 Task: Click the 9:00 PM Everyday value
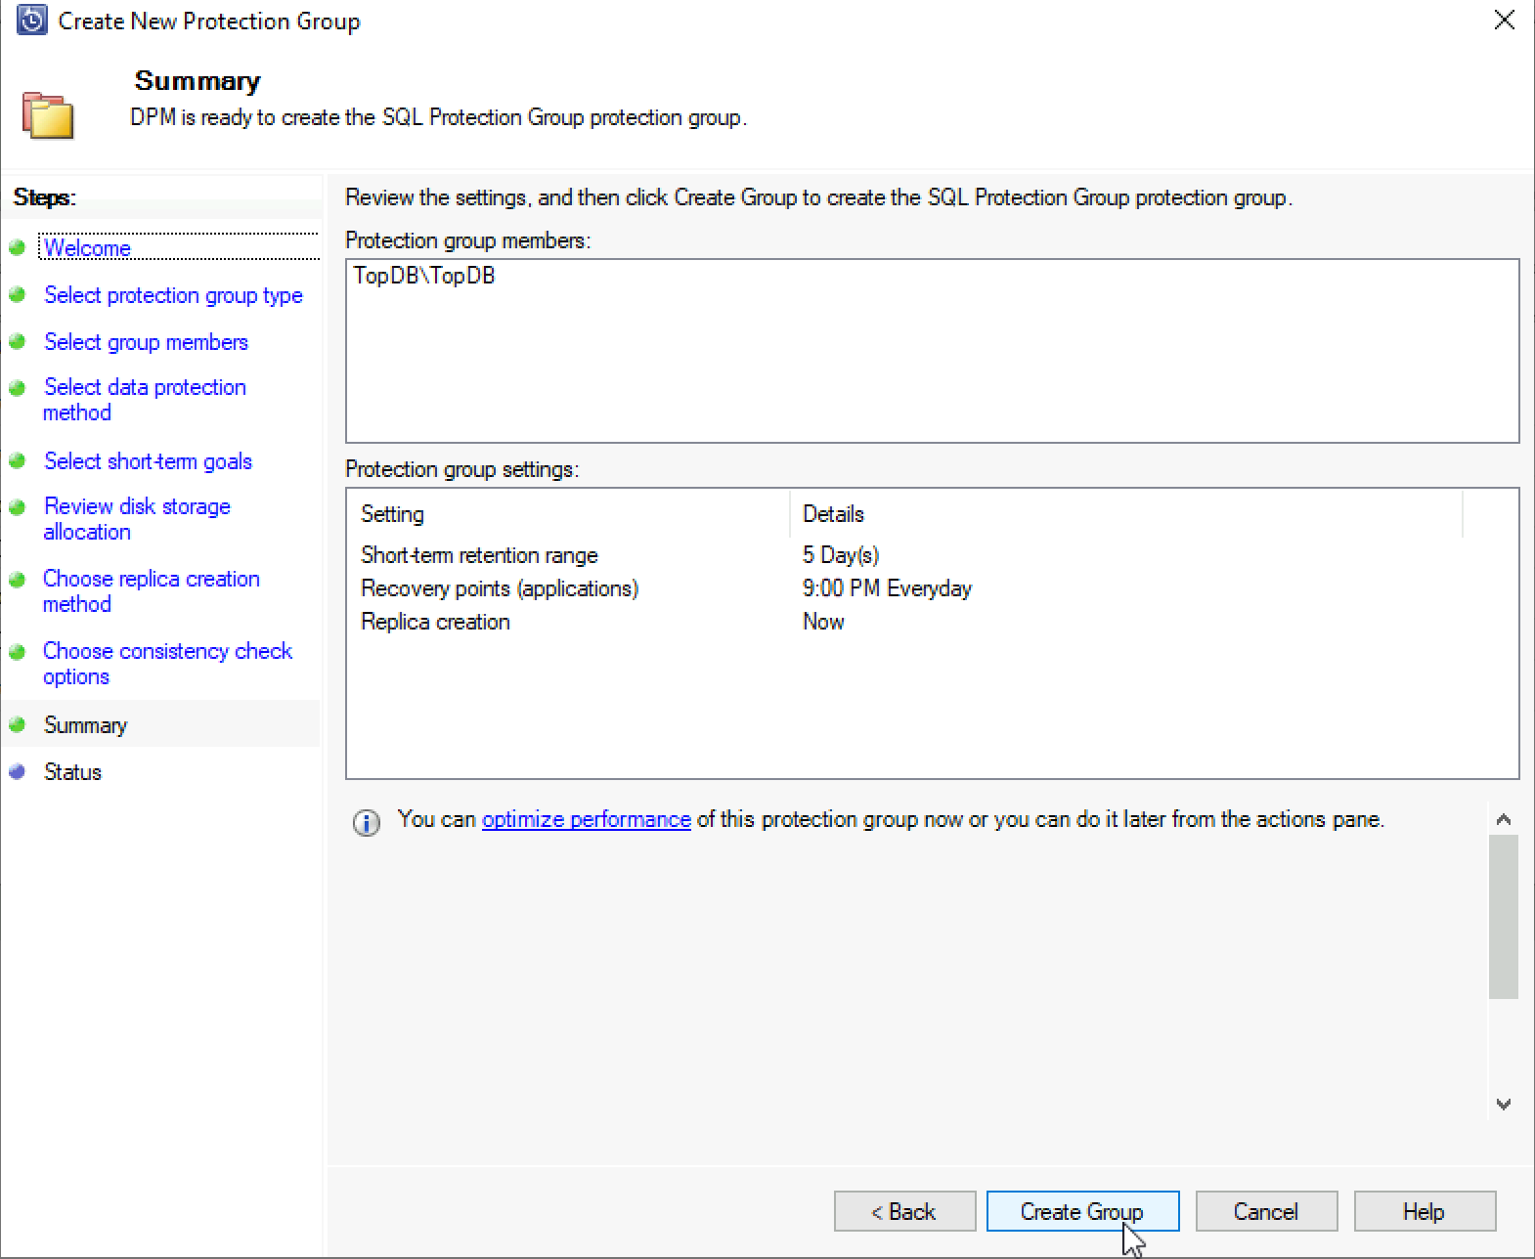[x=888, y=588]
